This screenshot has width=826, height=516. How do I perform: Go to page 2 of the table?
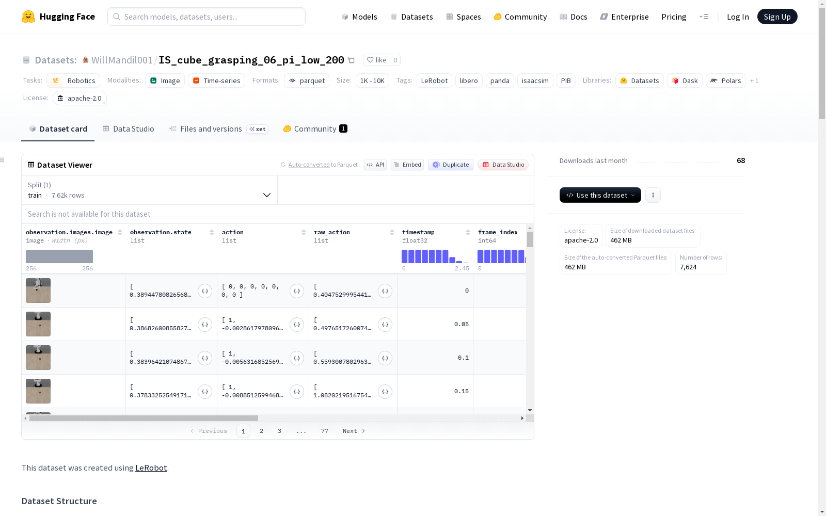[x=262, y=431]
